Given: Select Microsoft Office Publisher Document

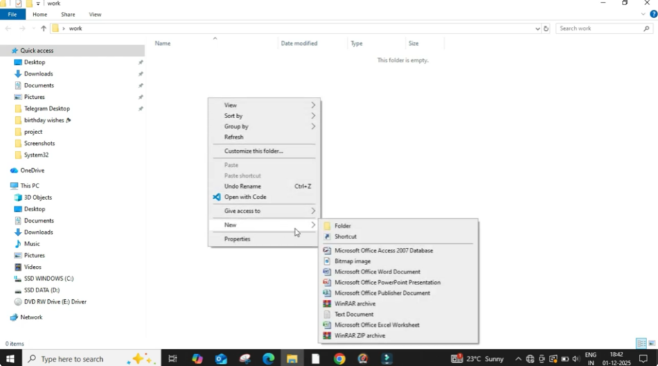Looking at the screenshot, I should pos(398,293).
